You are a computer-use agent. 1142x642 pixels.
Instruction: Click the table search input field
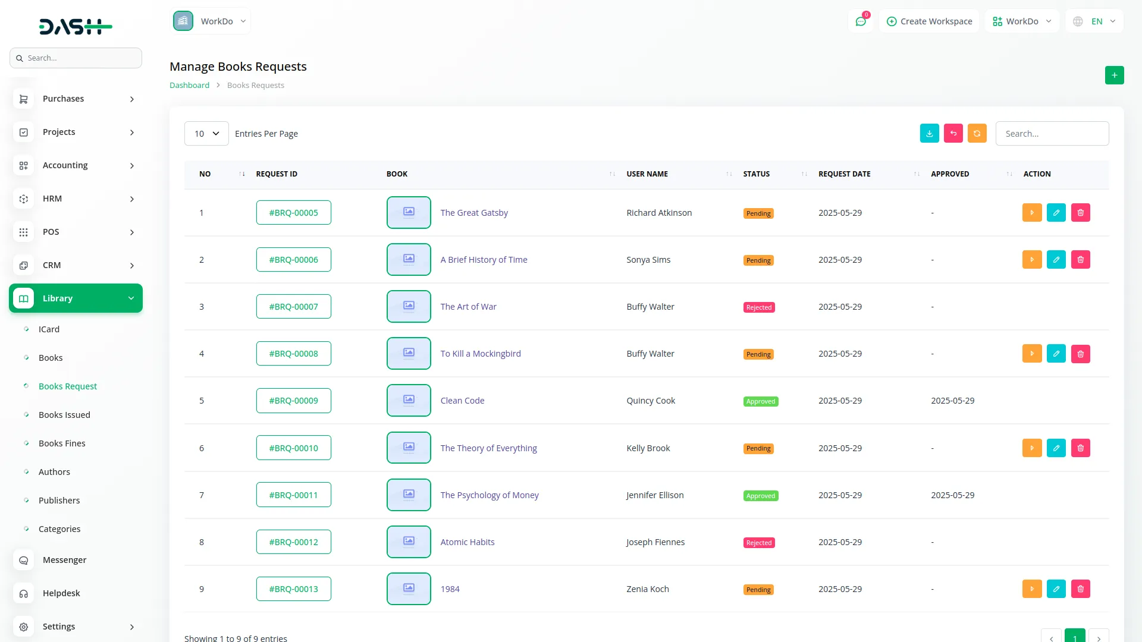point(1052,134)
